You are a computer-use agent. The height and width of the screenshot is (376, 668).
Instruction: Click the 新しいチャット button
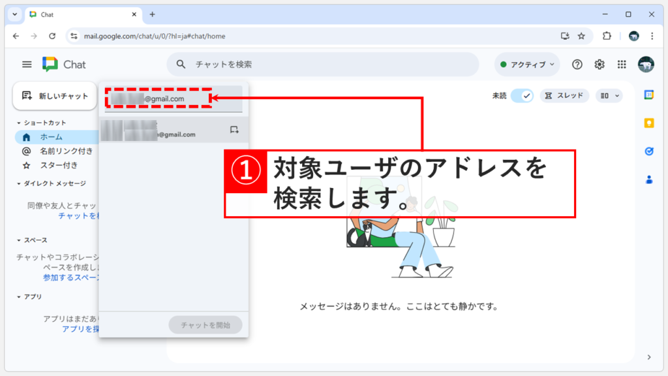[x=55, y=95]
